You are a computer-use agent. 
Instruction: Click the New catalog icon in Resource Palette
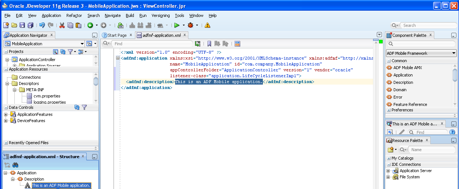point(390,150)
